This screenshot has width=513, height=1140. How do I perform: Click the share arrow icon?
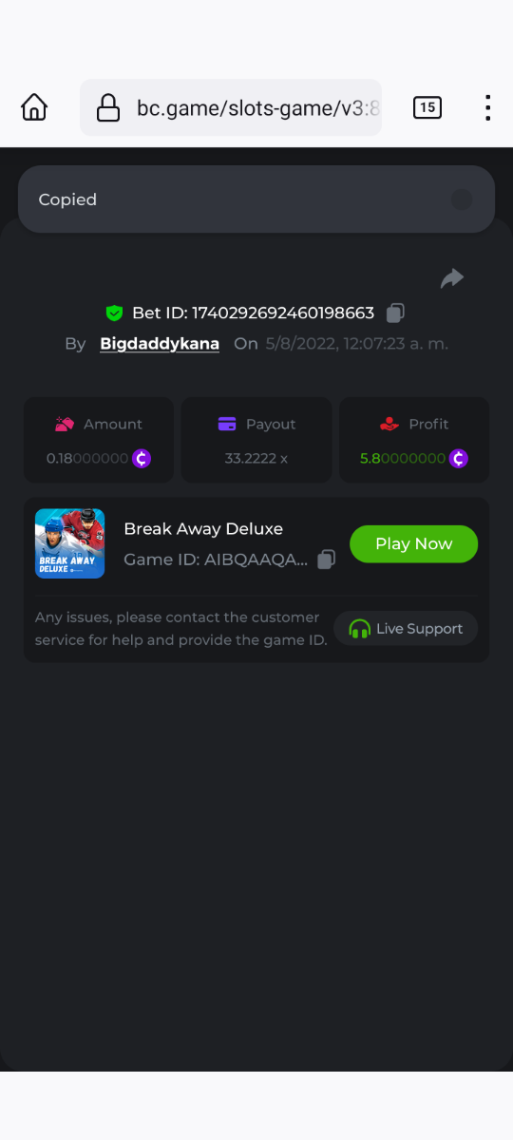(x=452, y=278)
